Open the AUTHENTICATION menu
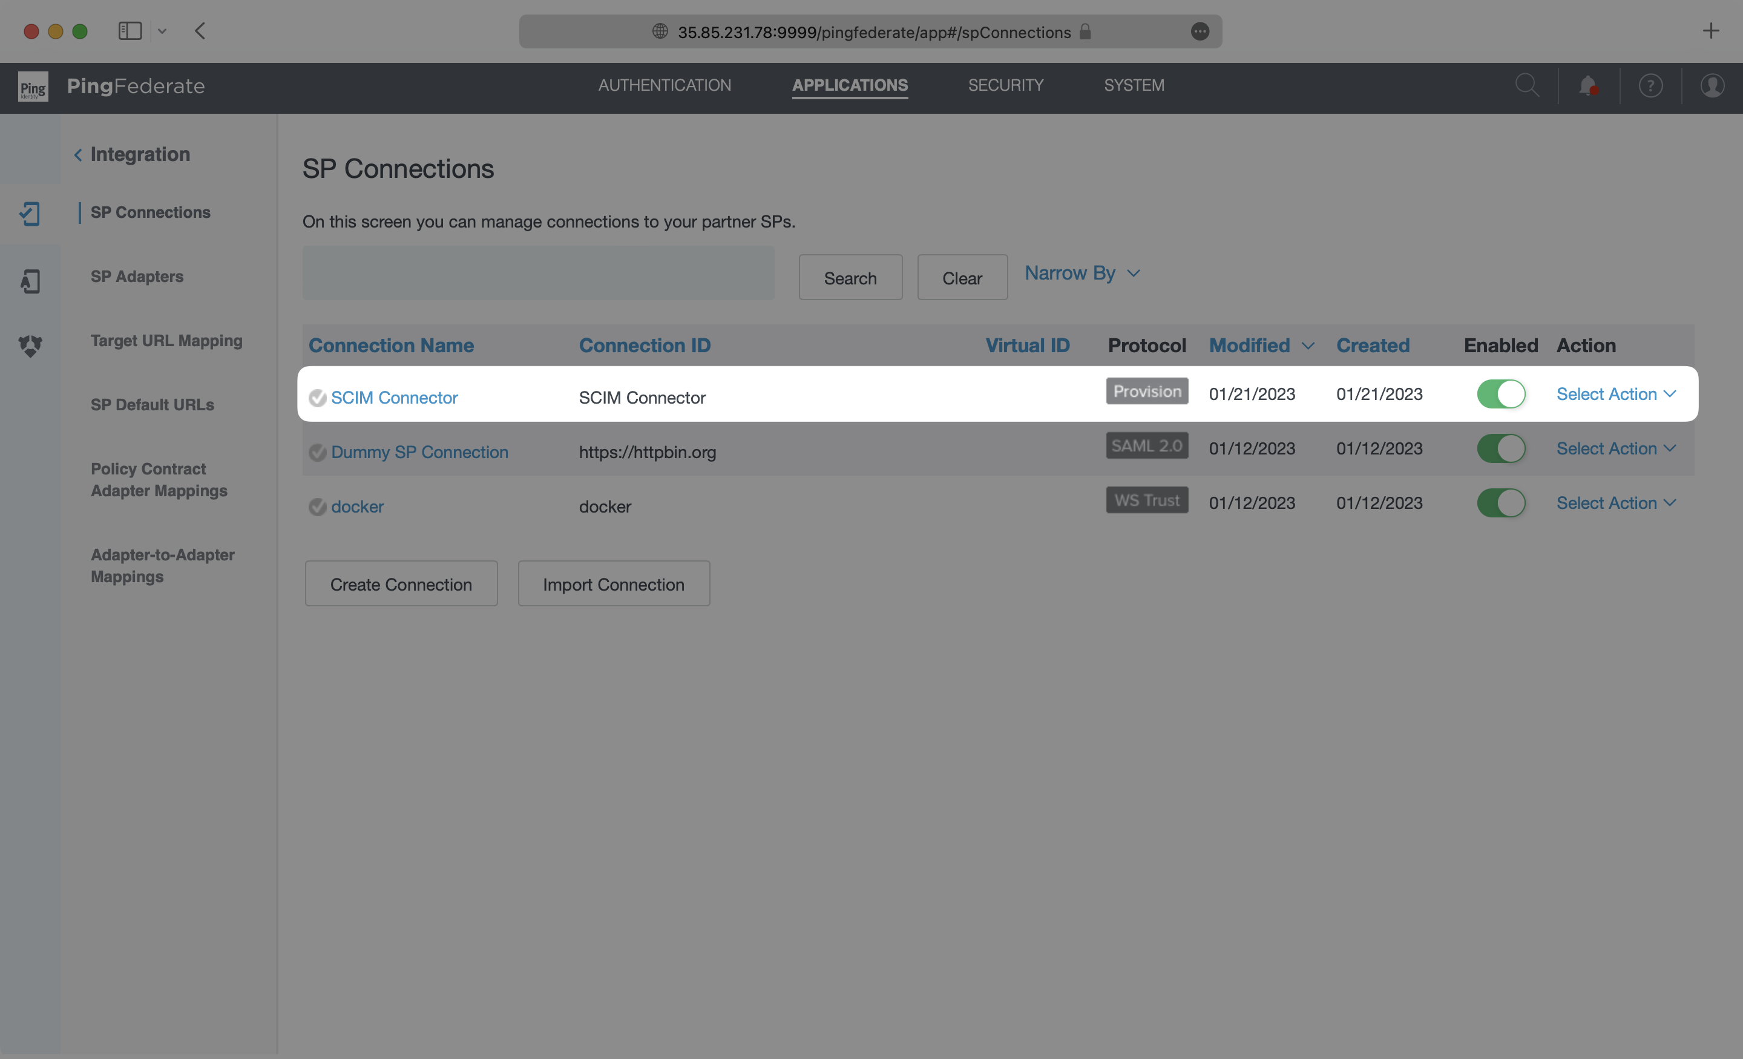This screenshot has height=1059, width=1743. [x=665, y=85]
